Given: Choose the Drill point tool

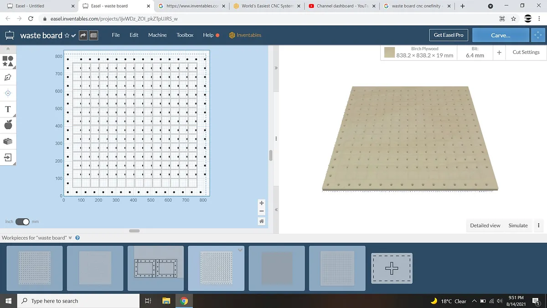Looking at the screenshot, I should click(x=8, y=93).
